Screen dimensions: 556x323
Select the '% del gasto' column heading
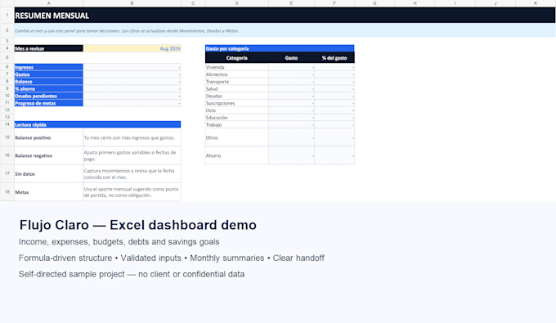pos(334,58)
